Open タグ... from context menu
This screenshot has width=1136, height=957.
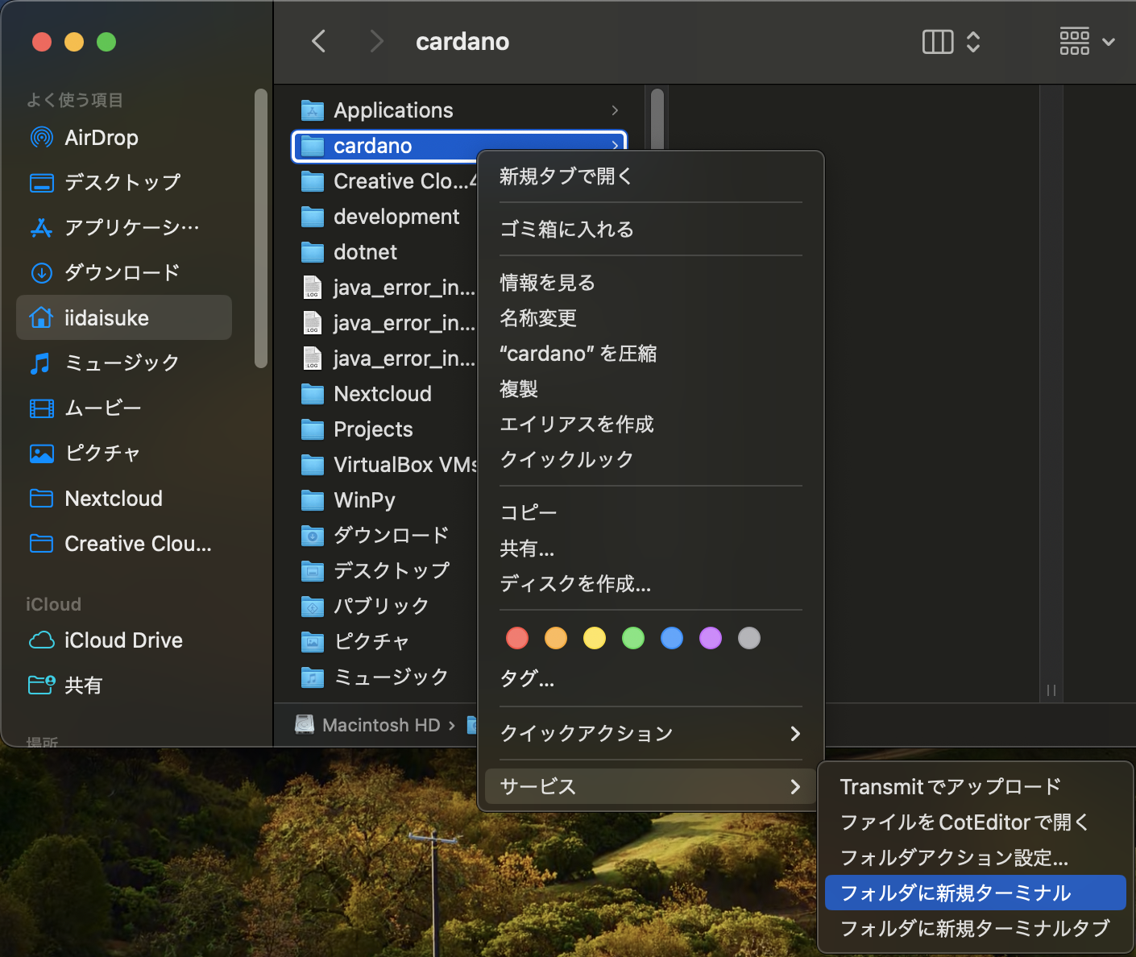651,679
